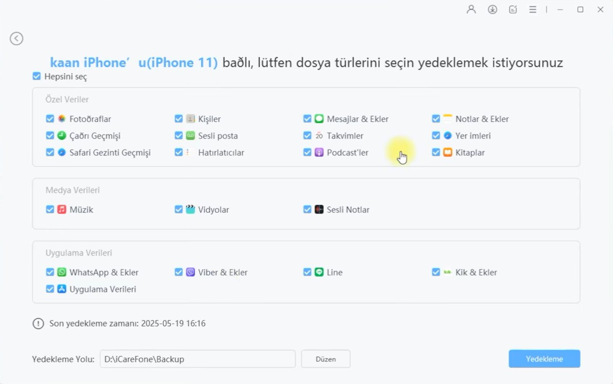The width and height of the screenshot is (613, 384).
Task: Toggle the Kik & Ekler checkbox
Action: pos(436,272)
